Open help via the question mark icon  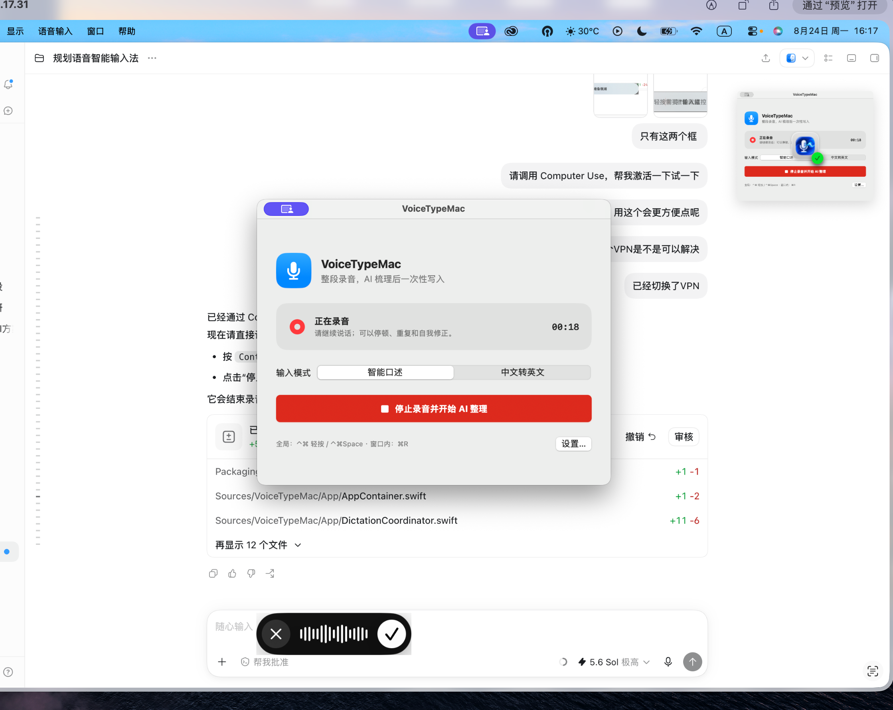pyautogui.click(x=8, y=672)
